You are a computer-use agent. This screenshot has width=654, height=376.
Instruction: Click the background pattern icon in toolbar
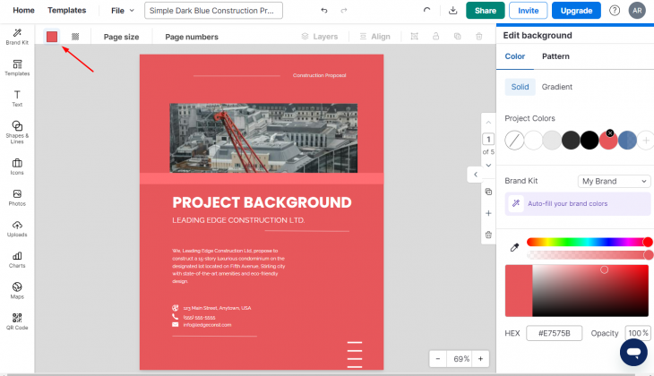tap(75, 37)
